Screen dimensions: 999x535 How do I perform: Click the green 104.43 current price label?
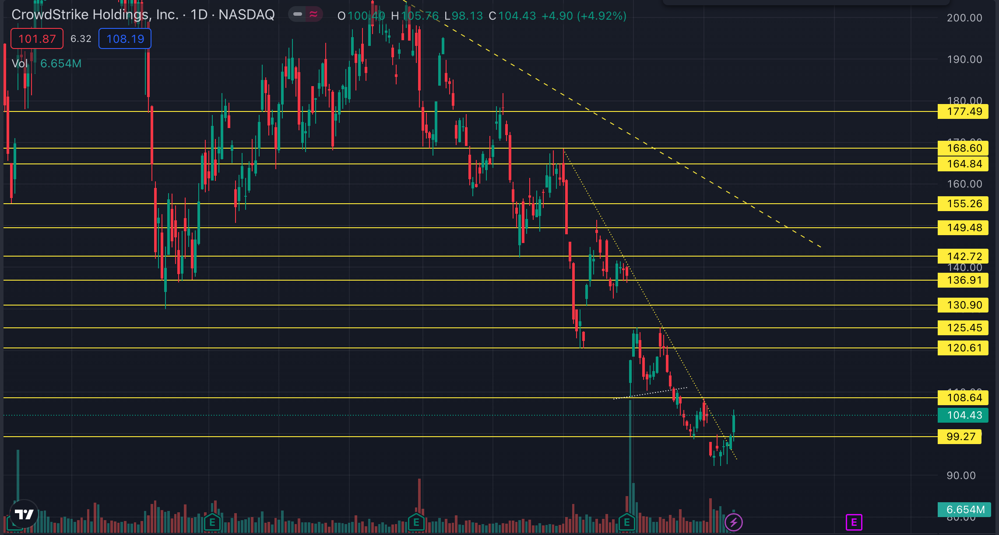click(963, 415)
